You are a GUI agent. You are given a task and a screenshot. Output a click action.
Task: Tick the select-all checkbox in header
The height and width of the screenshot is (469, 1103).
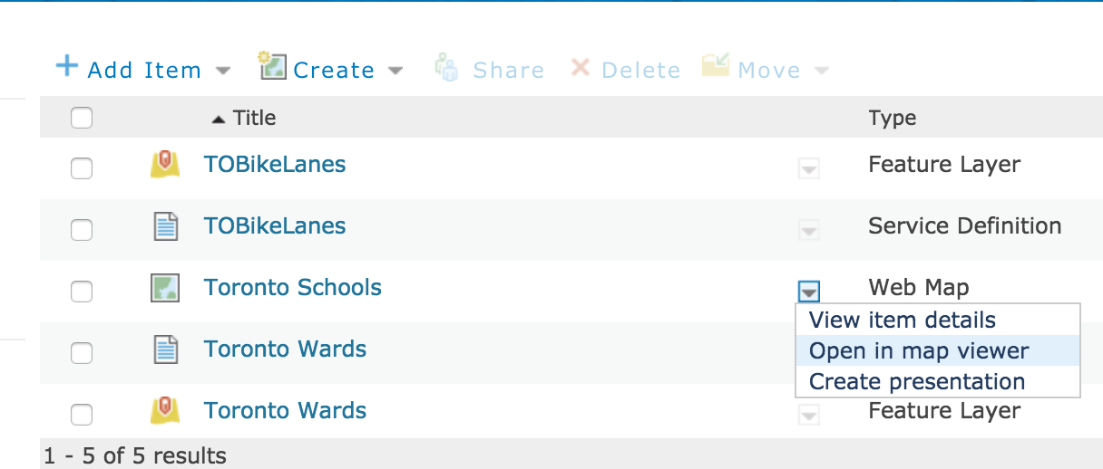click(x=82, y=118)
